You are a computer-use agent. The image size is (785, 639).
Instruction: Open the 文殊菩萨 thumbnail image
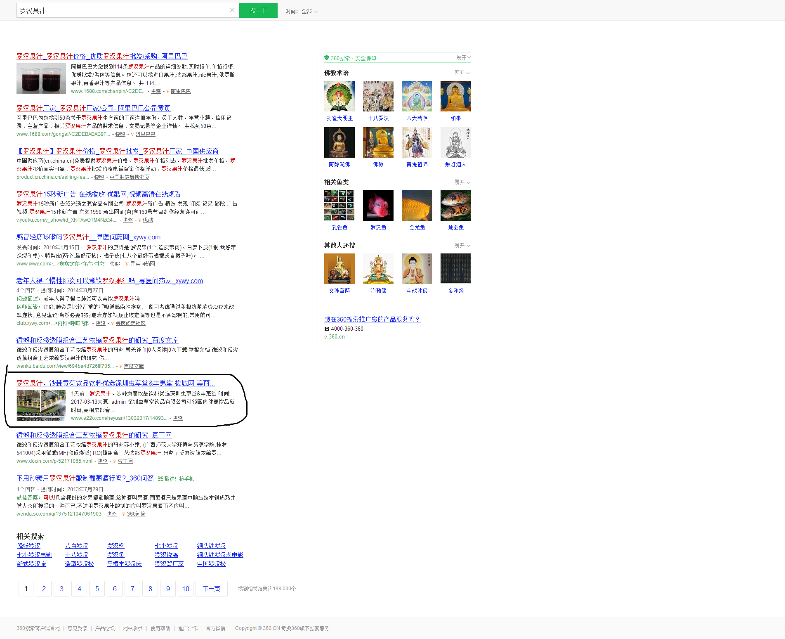pyautogui.click(x=339, y=269)
